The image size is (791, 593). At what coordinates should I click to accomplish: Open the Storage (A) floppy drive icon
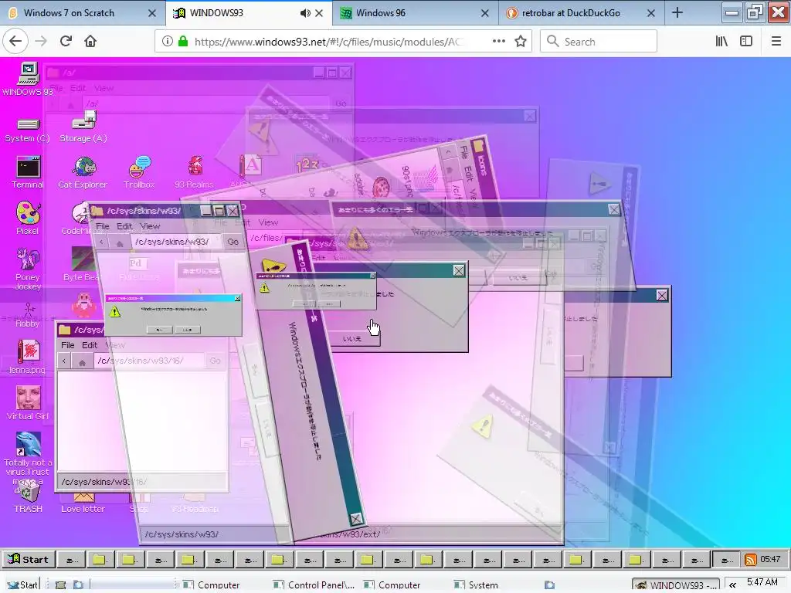pos(83,127)
